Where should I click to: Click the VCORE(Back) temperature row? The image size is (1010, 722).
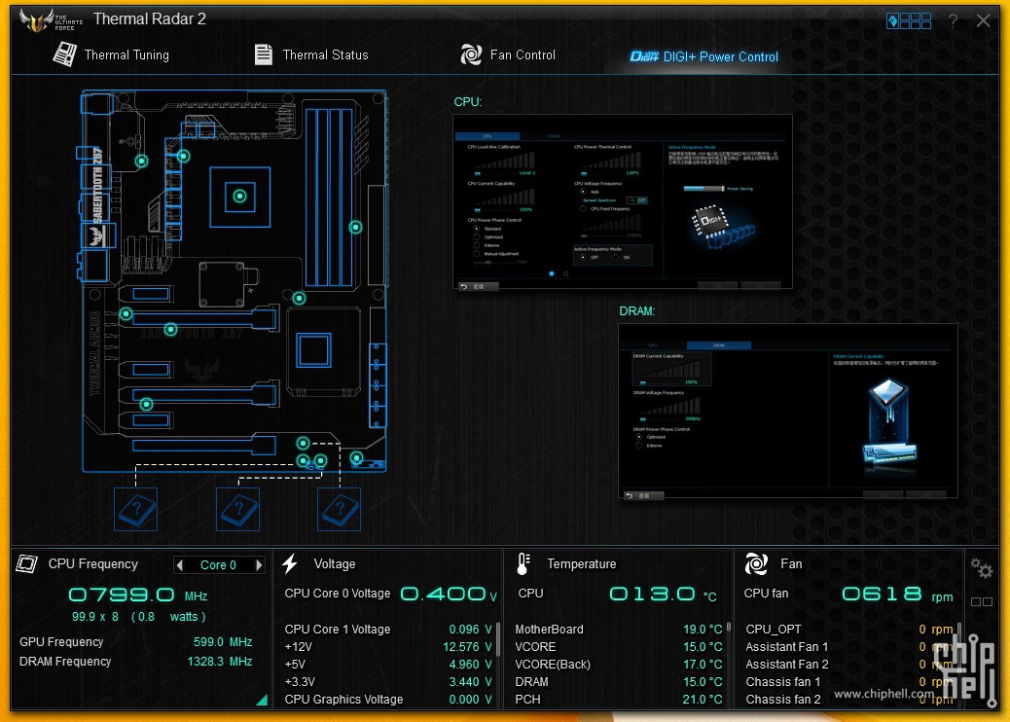pos(619,664)
